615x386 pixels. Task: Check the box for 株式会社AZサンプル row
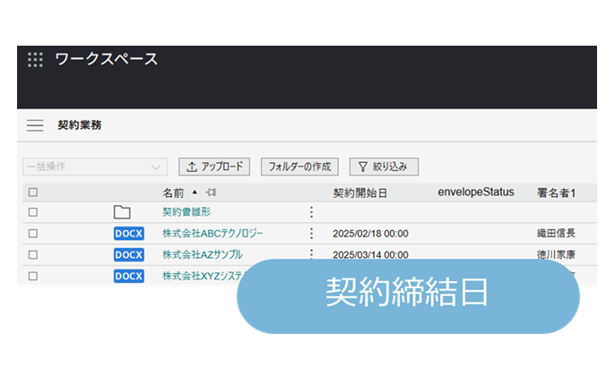click(x=33, y=254)
